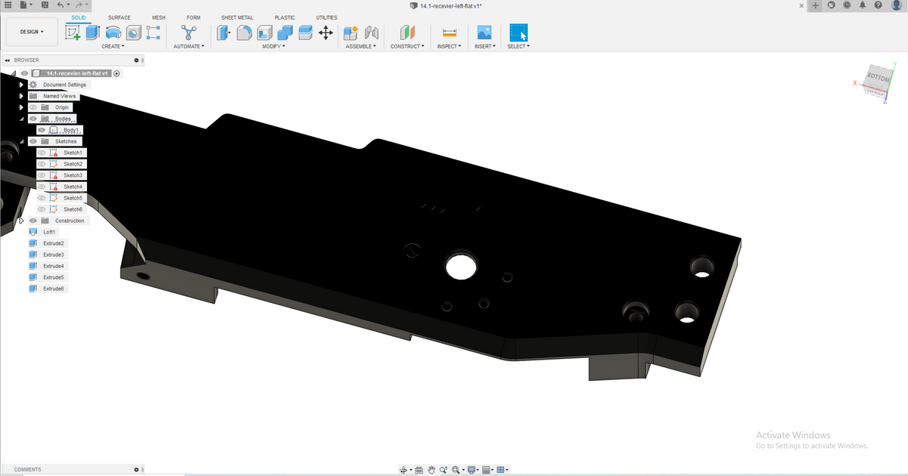Viewport: 908px width, 476px height.
Task: Toggle visibility of Sketch3
Action: (x=42, y=175)
